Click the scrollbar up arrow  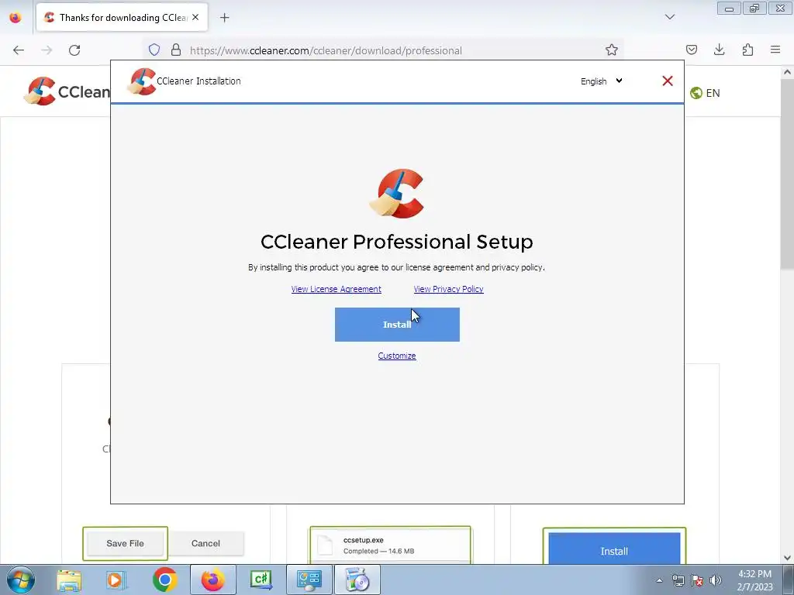[x=787, y=72]
